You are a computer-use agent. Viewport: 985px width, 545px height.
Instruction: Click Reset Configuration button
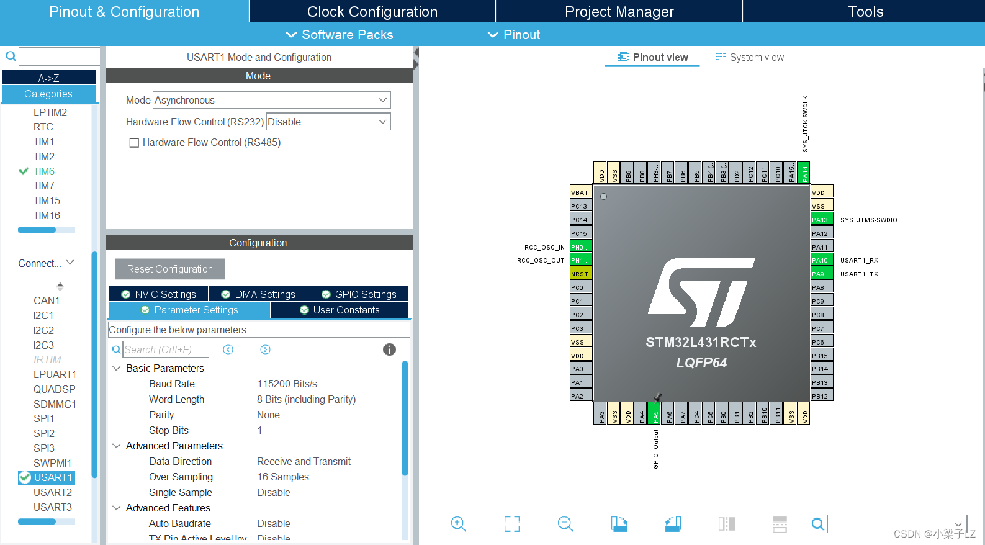point(170,269)
